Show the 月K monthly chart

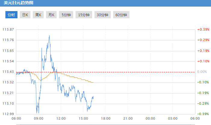point(51,15)
